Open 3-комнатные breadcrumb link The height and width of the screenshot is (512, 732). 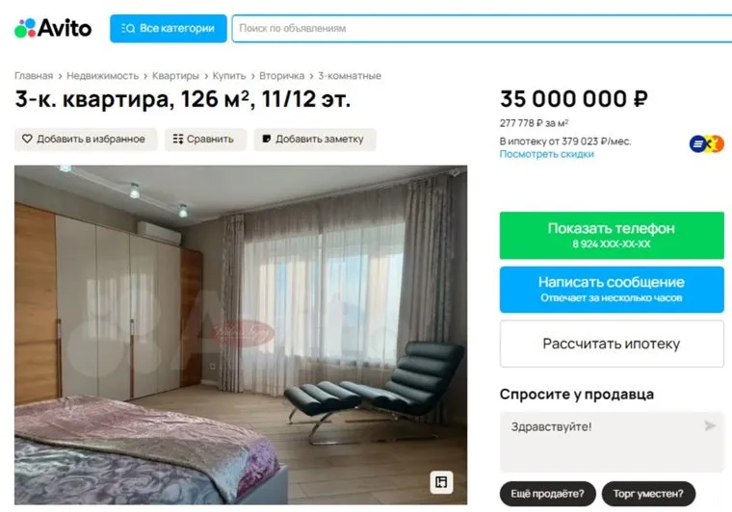tap(350, 75)
